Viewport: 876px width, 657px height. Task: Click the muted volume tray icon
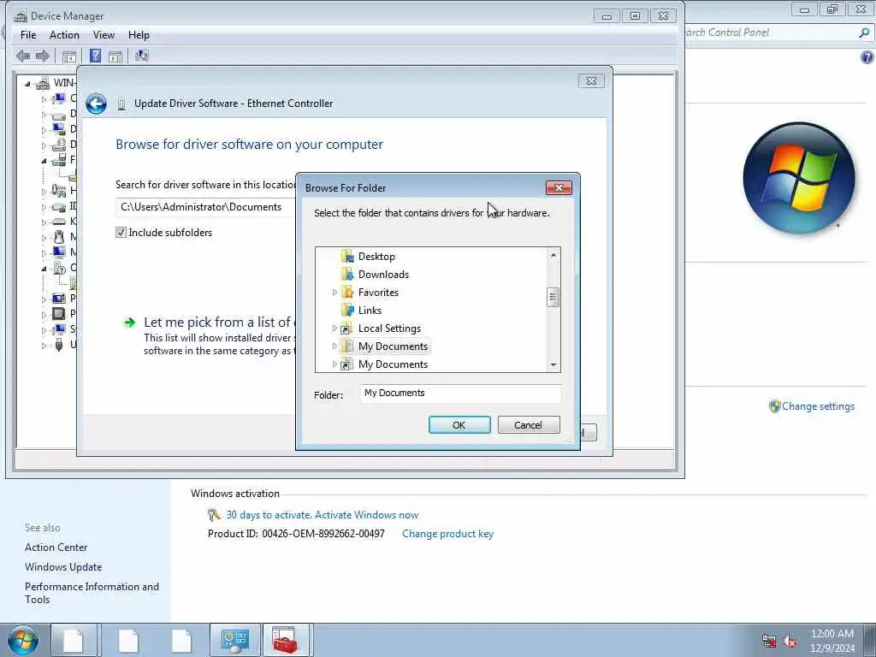790,642
